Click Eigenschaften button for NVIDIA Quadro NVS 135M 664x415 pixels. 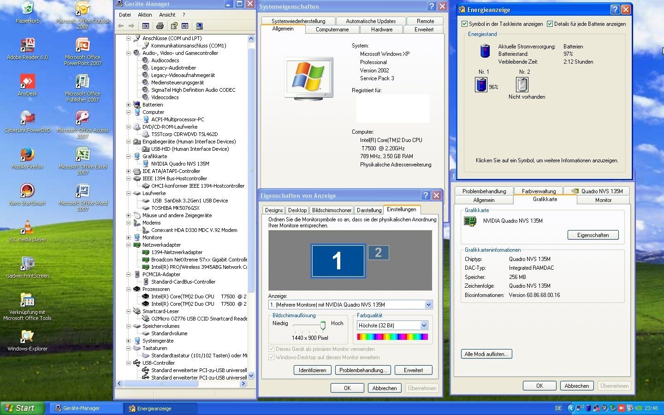pos(593,235)
